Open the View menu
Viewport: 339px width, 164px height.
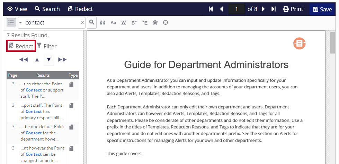tap(17, 9)
